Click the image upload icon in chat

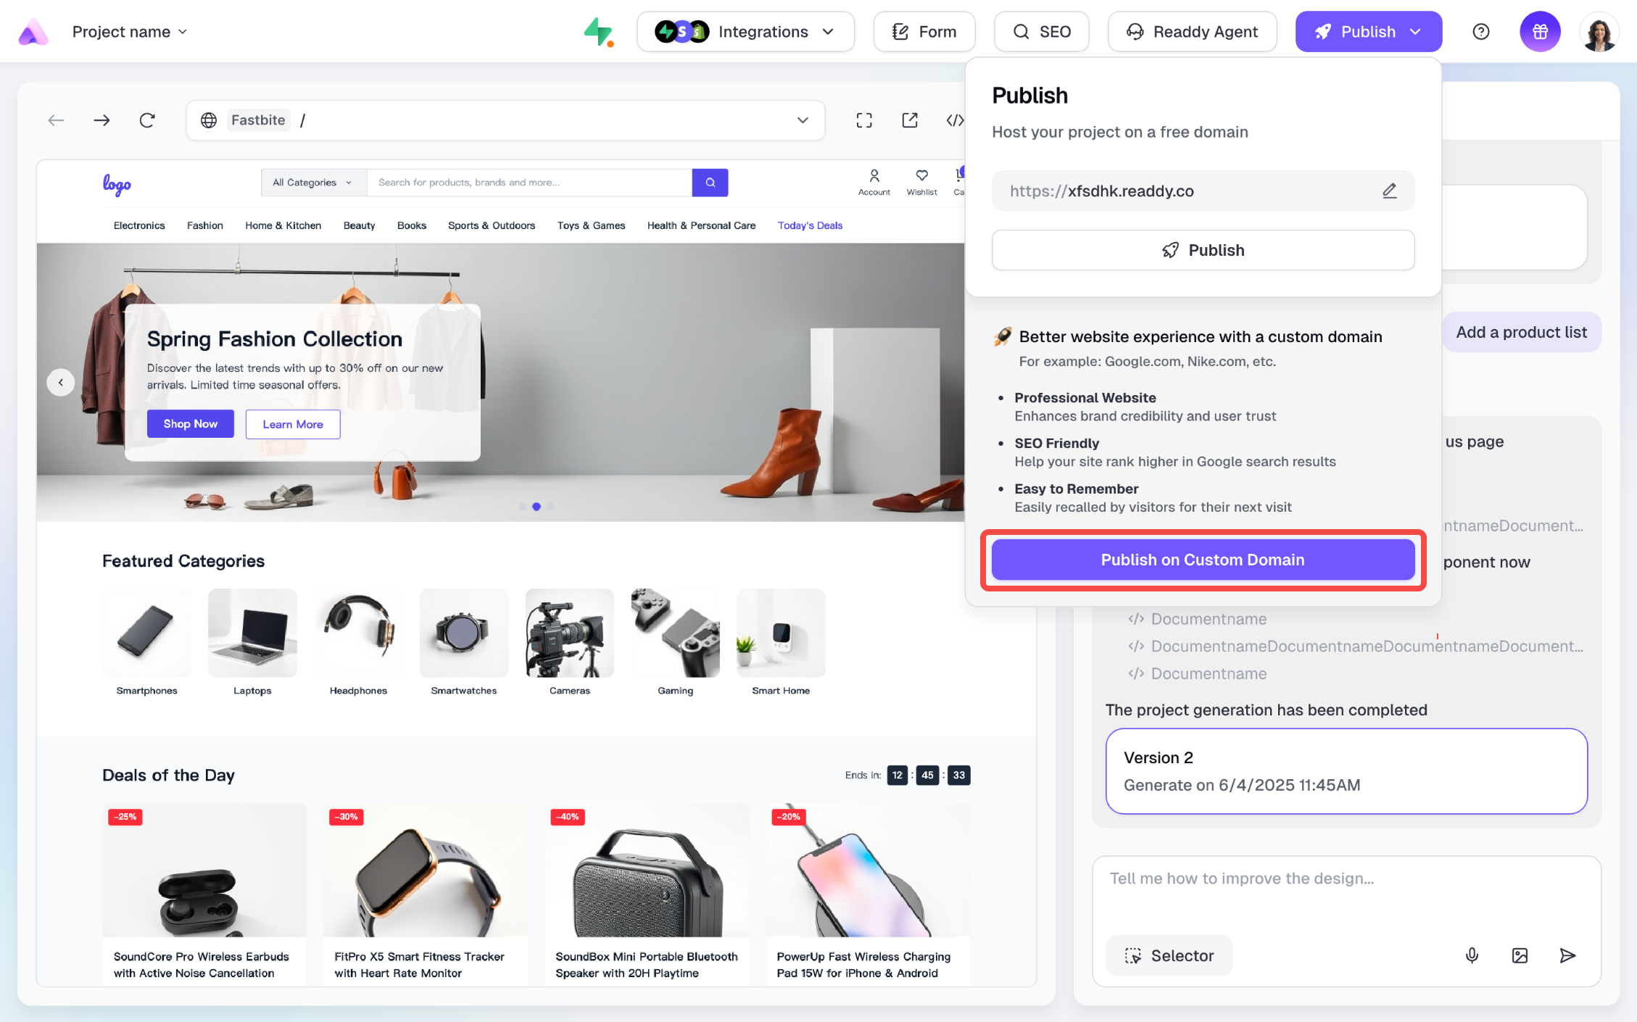[1520, 955]
